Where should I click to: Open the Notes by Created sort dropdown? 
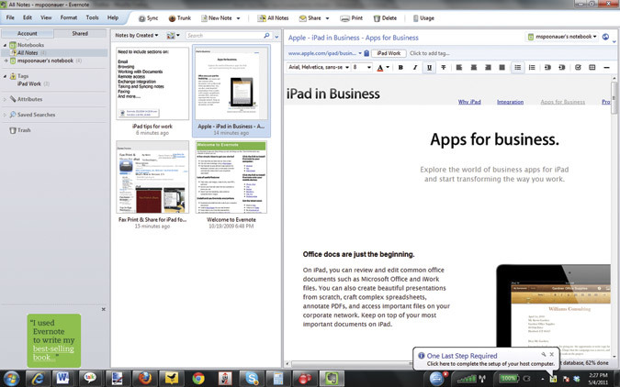pyautogui.click(x=137, y=36)
